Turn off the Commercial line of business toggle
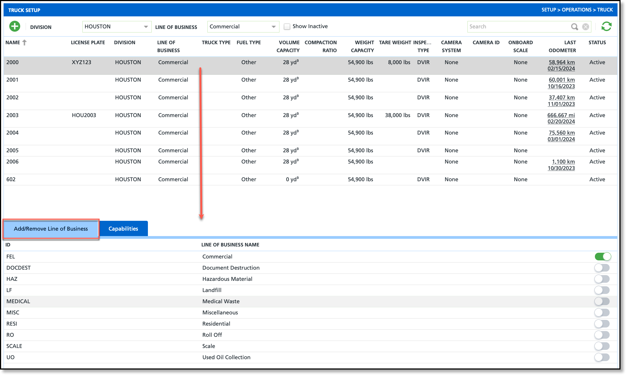This screenshot has height=375, width=626. click(x=603, y=257)
